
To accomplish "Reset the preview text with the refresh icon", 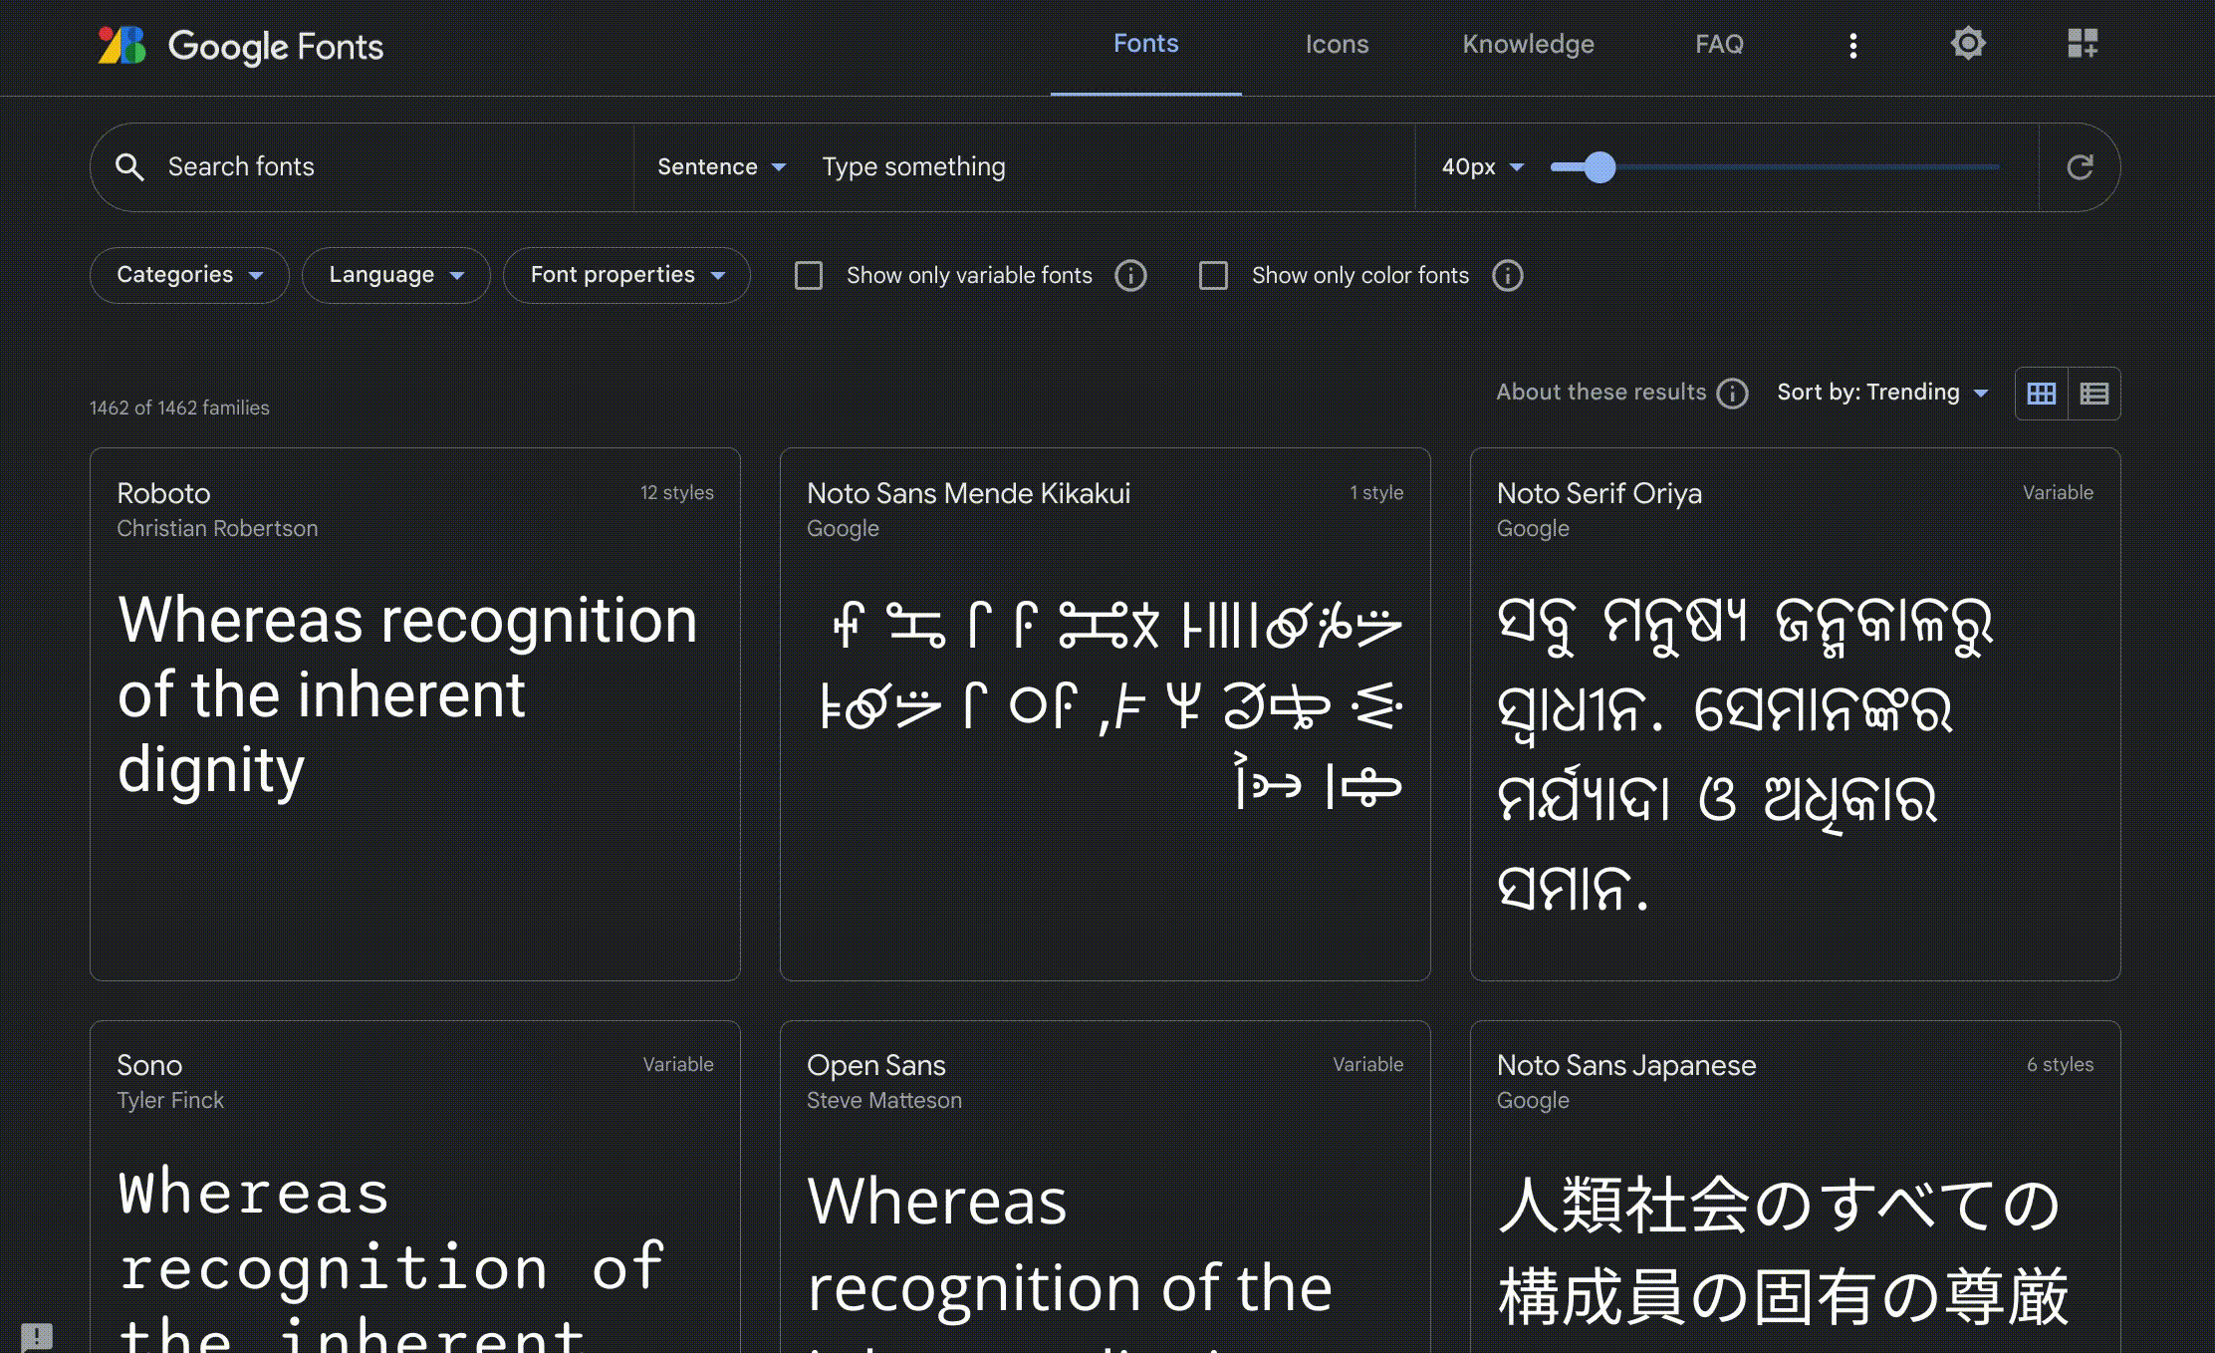I will [x=2079, y=166].
